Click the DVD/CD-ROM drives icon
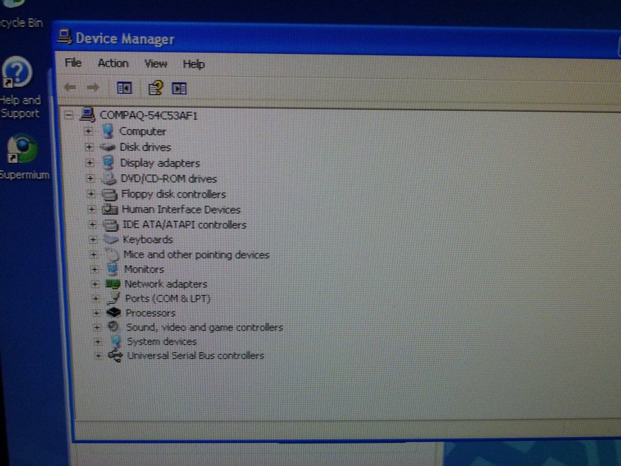621x466 pixels. 109,179
